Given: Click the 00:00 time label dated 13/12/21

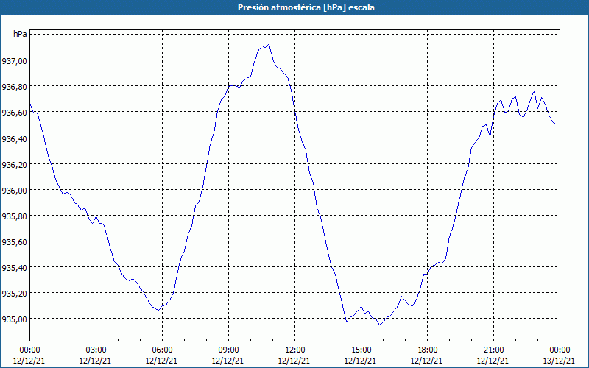Looking at the screenshot, I should pos(560,350).
